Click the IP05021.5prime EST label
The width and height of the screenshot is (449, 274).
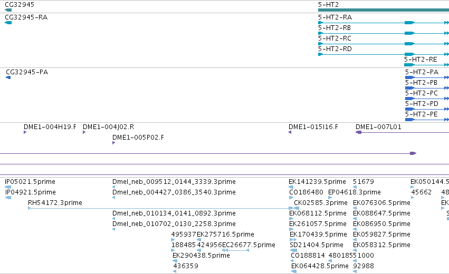click(x=30, y=182)
